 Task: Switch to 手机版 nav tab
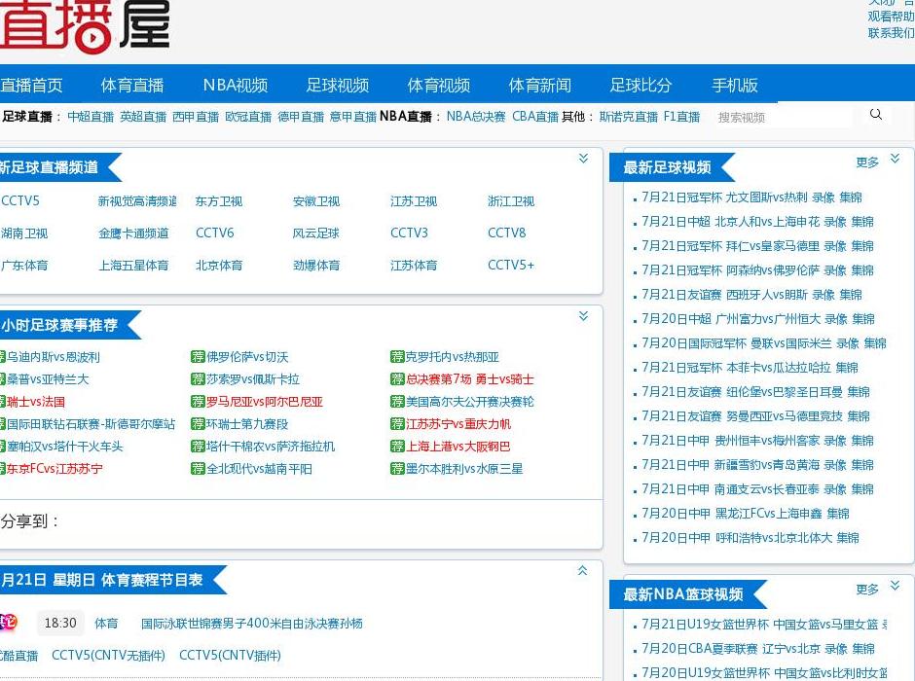(735, 86)
